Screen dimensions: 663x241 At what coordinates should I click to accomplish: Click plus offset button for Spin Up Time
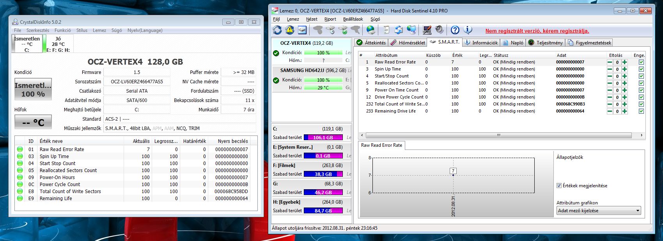tap(624, 69)
